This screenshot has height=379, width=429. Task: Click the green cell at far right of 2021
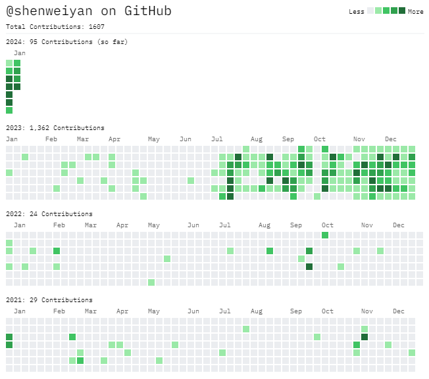tap(412, 353)
